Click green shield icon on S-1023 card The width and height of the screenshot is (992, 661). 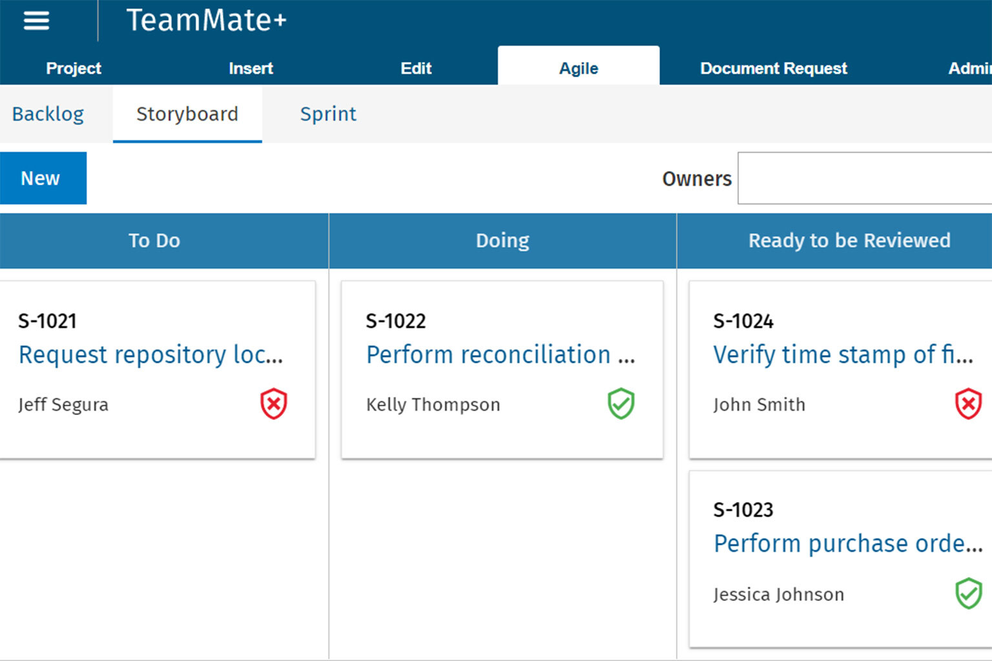click(967, 593)
